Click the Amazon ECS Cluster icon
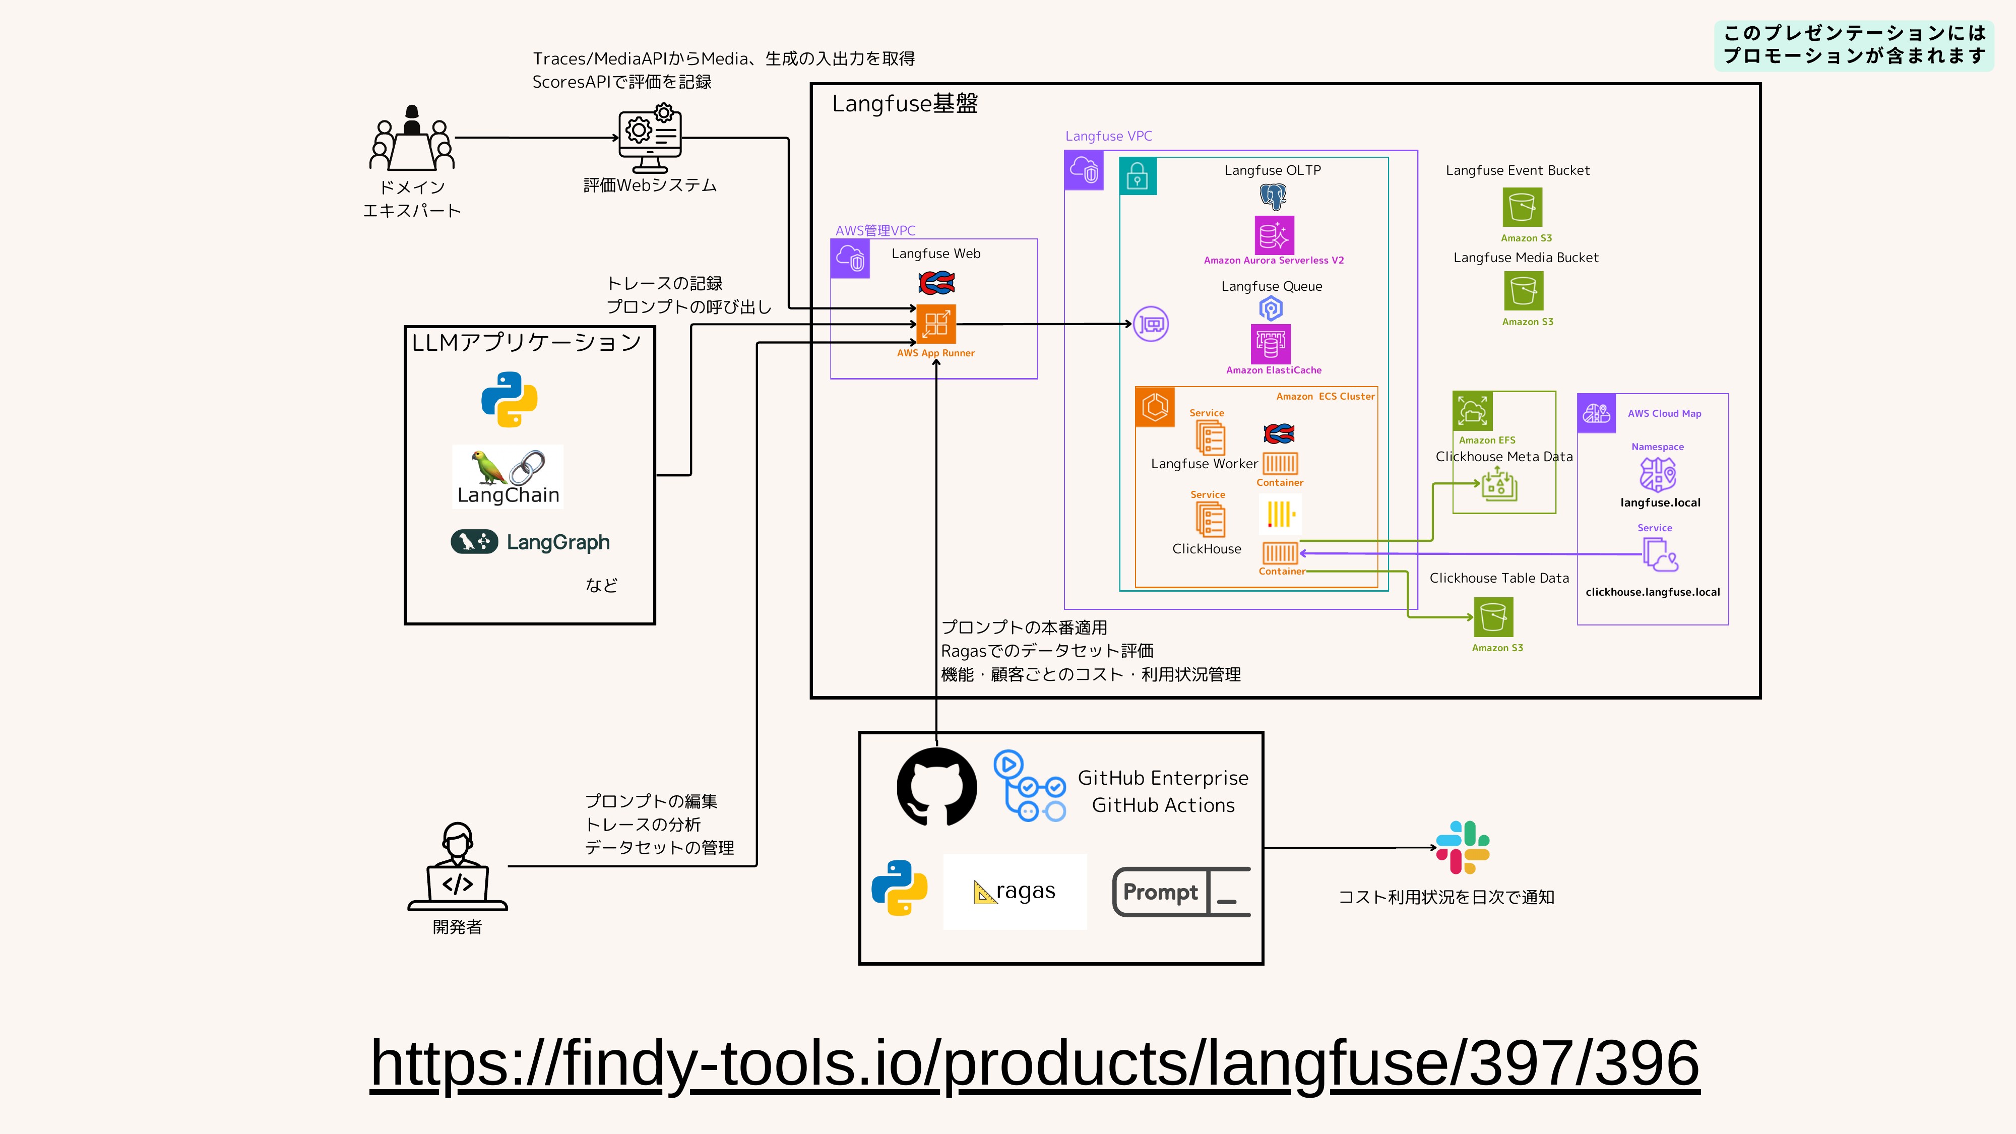The width and height of the screenshot is (2016, 1134). (1155, 407)
